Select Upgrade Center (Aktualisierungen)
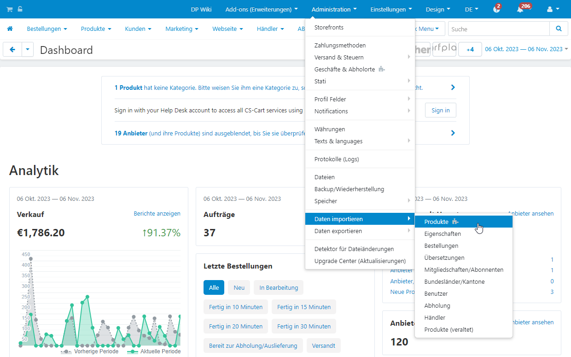Viewport: 571px width, 357px height. click(360, 261)
